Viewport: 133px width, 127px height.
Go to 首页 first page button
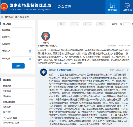62,24
